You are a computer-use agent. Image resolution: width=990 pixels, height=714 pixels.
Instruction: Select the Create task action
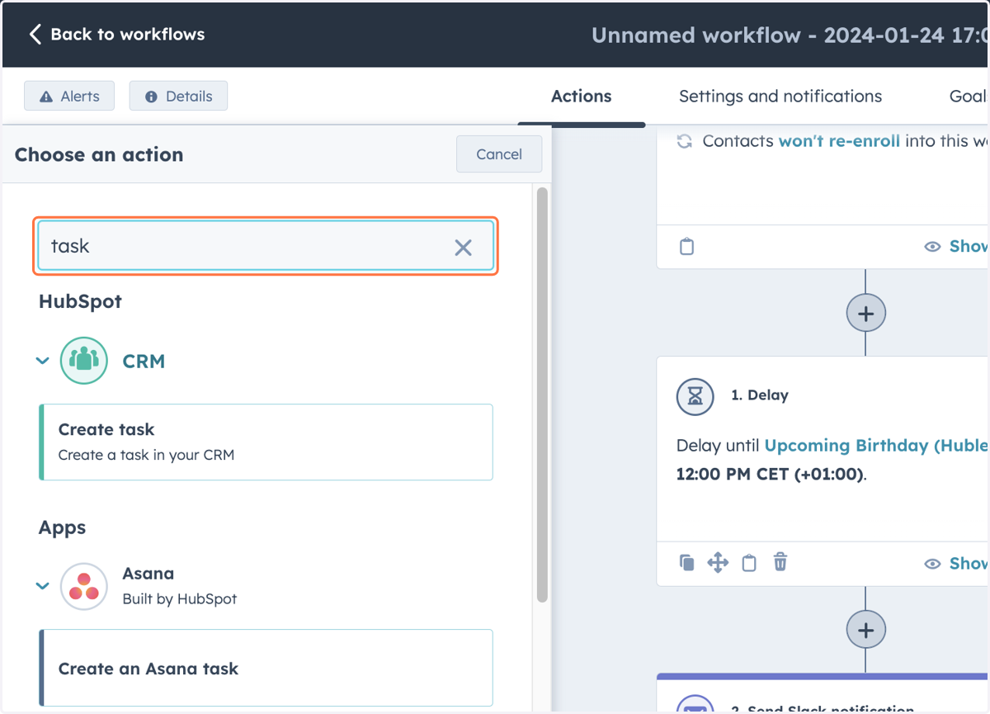click(266, 442)
